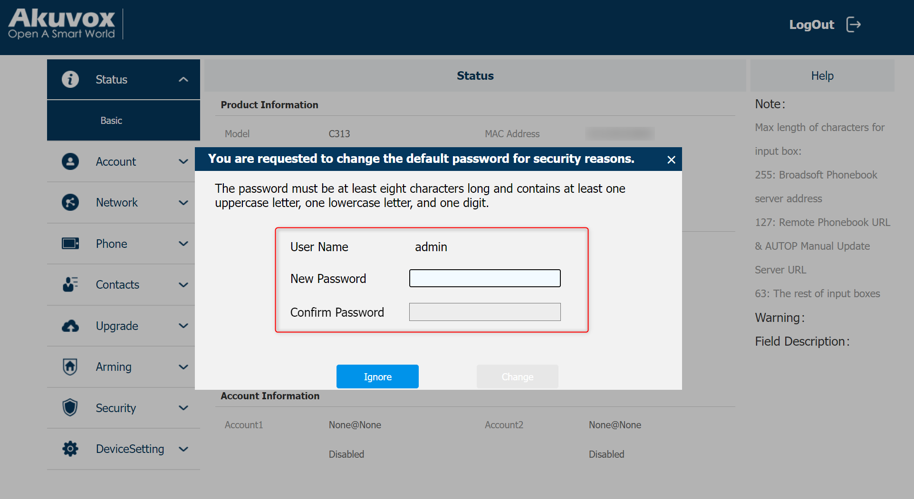The width and height of the screenshot is (914, 499).
Task: Open the Basic submenu item
Action: tap(111, 121)
